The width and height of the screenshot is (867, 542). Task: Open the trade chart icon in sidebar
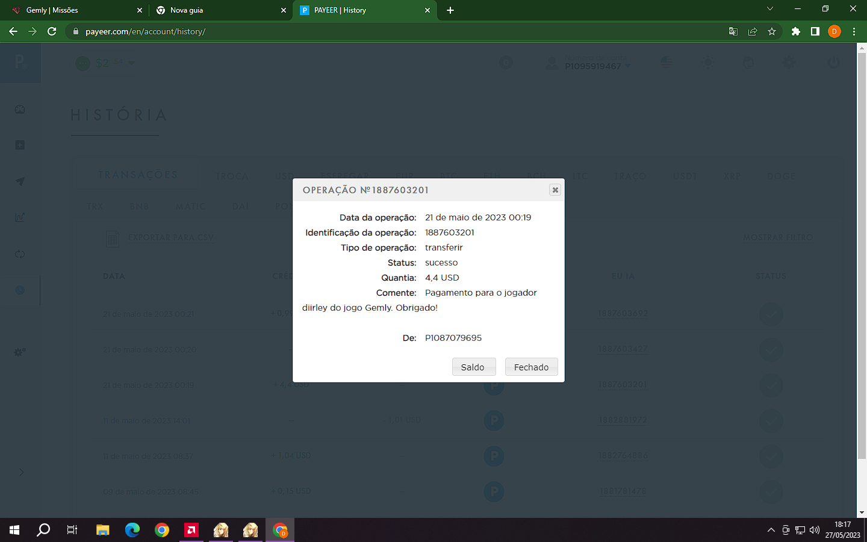point(20,217)
